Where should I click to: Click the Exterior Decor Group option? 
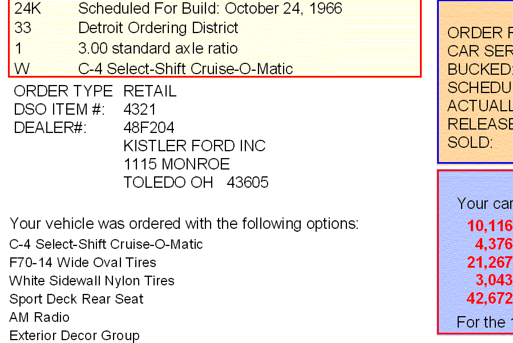point(75,336)
